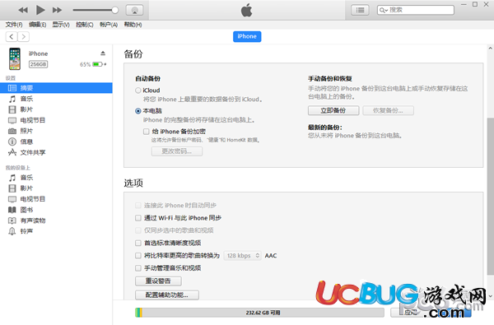The width and height of the screenshot is (494, 325).
Task: Click the 选项 section heading
Action: 133,183
